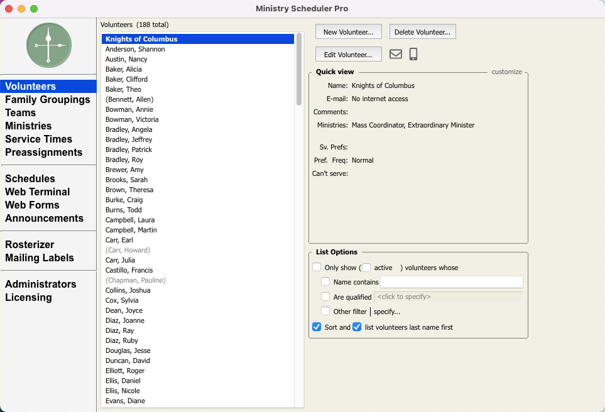Open the Rosterizer section
The image size is (605, 412).
coord(48,244)
